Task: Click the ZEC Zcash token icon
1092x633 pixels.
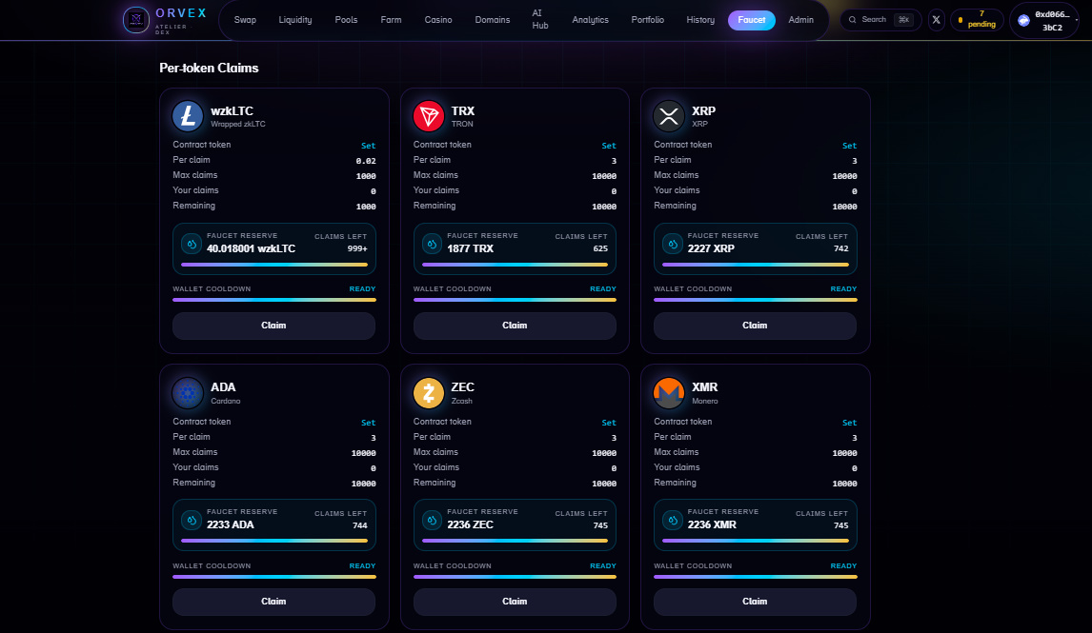Action: 428,393
